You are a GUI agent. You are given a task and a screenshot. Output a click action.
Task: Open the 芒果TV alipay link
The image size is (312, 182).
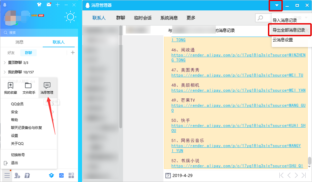click(x=238, y=108)
